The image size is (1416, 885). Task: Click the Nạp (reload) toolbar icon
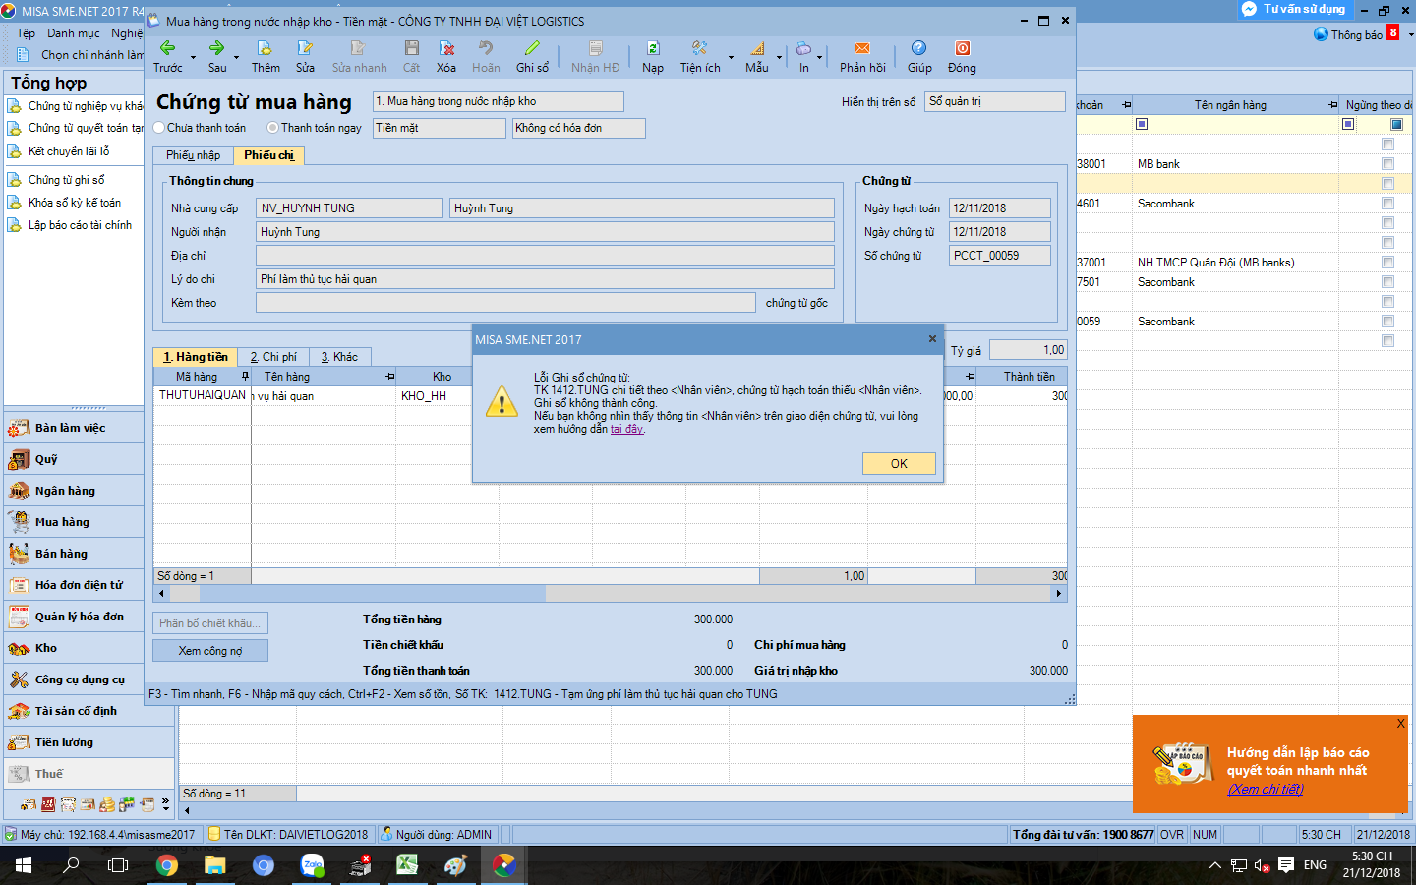tap(653, 49)
